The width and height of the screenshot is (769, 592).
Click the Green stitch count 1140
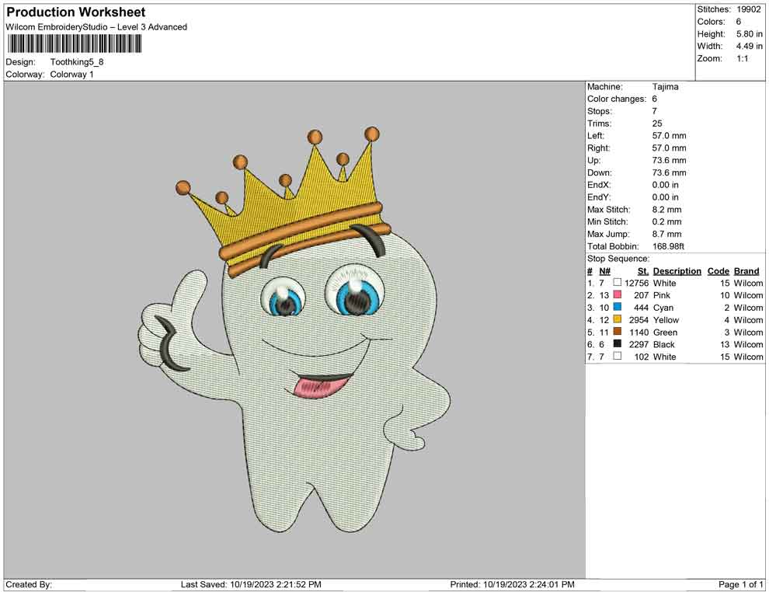(x=639, y=332)
